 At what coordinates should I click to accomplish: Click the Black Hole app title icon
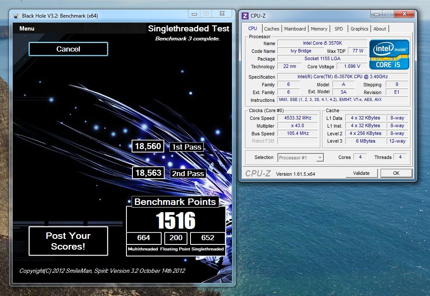pyautogui.click(x=16, y=16)
